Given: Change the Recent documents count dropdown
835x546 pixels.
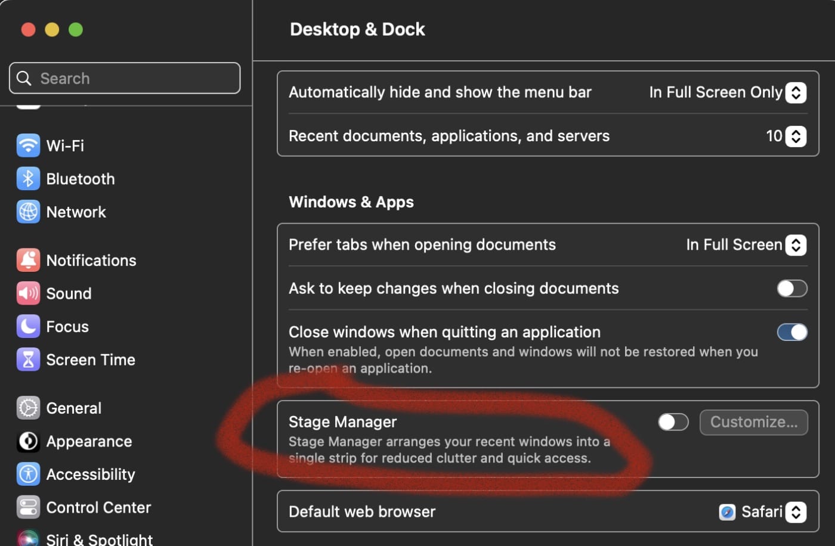Looking at the screenshot, I should (796, 136).
